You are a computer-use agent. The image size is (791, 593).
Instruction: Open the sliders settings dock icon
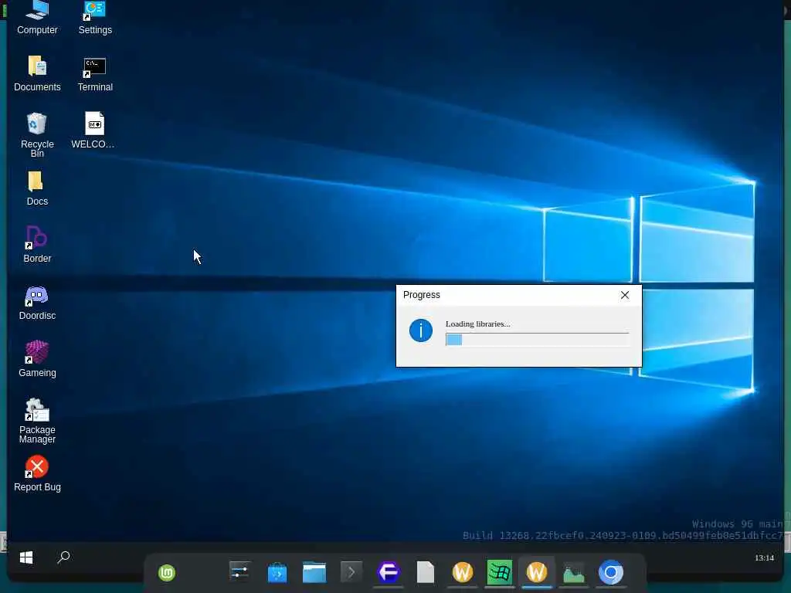pos(239,572)
